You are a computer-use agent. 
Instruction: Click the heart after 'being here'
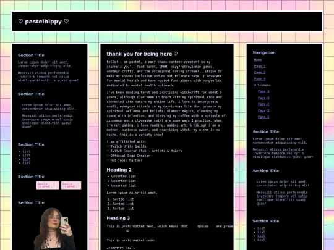click(x=176, y=54)
